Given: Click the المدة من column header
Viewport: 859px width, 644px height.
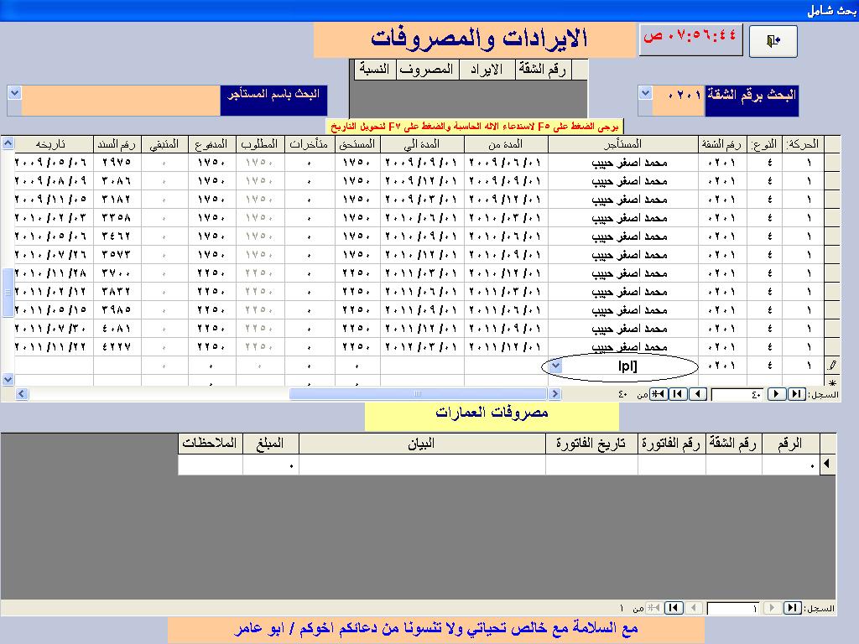Looking at the screenshot, I should [x=506, y=144].
